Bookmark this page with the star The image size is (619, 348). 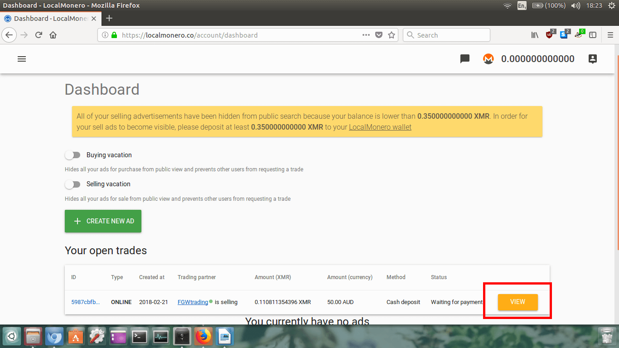392,35
